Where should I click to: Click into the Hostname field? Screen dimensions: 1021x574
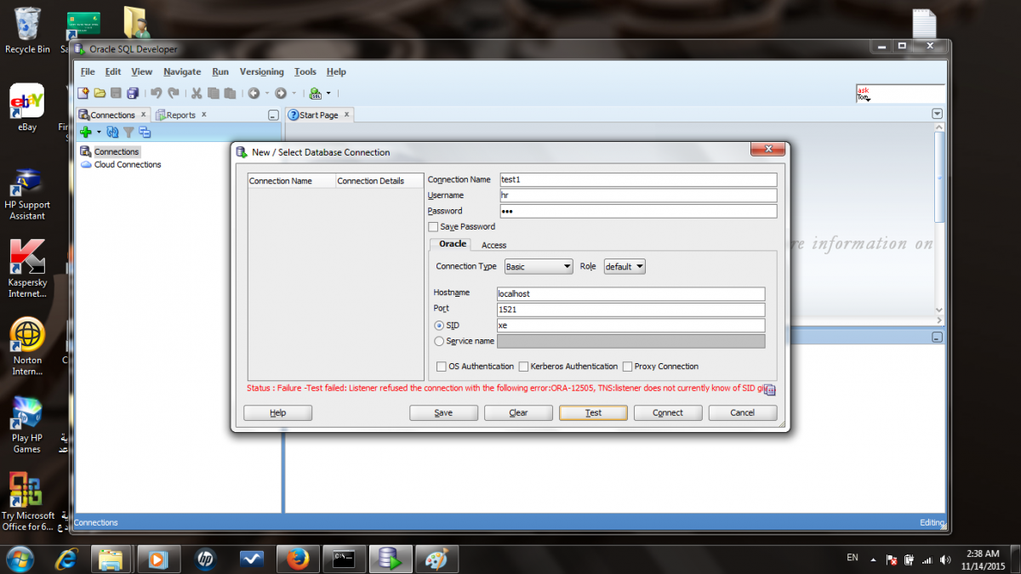pos(630,293)
